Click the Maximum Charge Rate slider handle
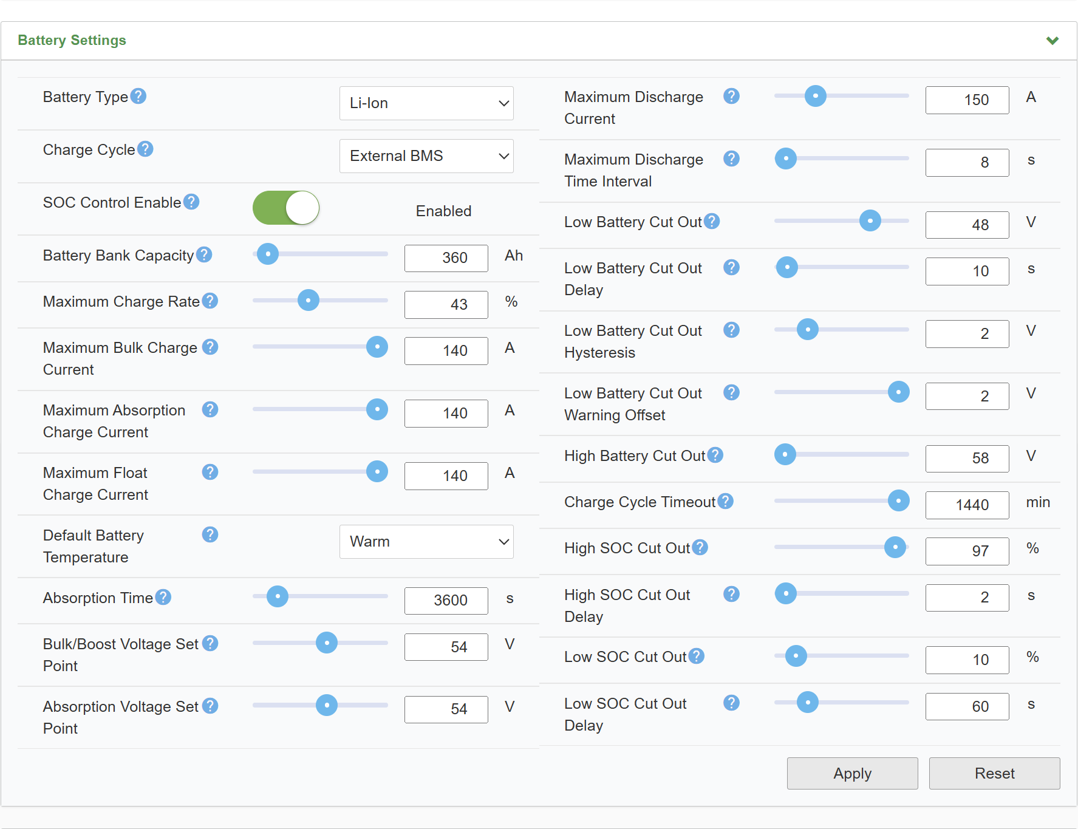 (x=309, y=300)
